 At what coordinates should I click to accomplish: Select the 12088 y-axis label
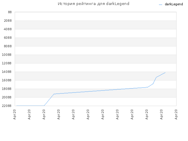click(x=7, y=63)
